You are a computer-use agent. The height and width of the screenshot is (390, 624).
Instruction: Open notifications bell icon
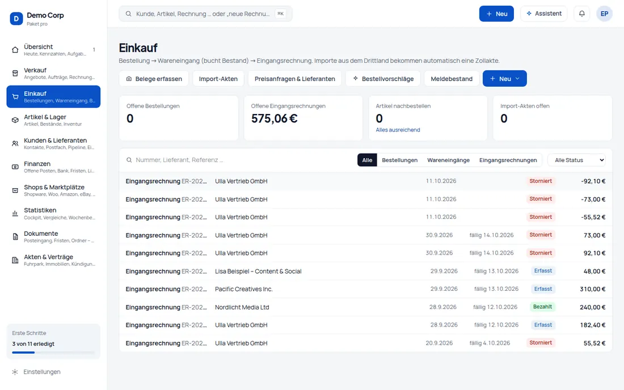[582, 14]
